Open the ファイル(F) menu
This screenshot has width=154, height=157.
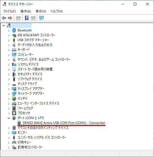[x=9, y=11]
